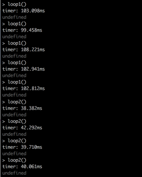Select the 99.458ms timer line

pyautogui.click(x=22, y=30)
